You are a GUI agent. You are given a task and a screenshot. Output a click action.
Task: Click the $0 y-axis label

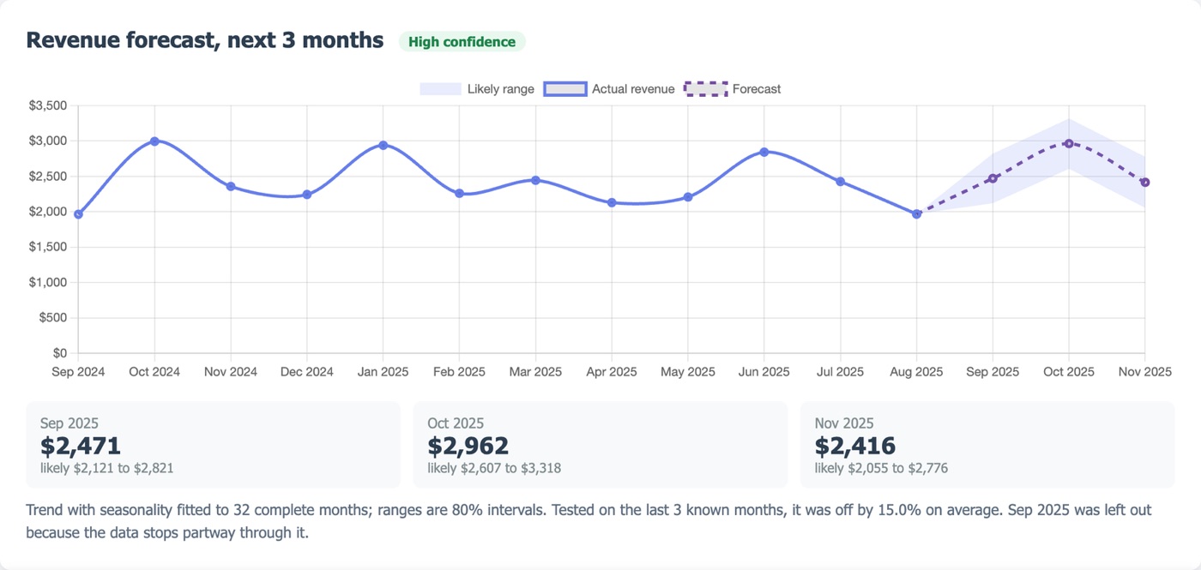[x=60, y=353]
